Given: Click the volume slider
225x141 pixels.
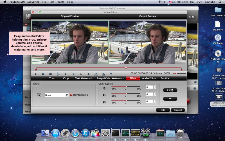Looking at the screenshot, I should coord(179,73).
